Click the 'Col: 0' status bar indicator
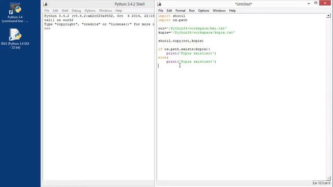Image resolution: width=333 pixels, height=187 pixels. pyautogui.click(x=327, y=183)
